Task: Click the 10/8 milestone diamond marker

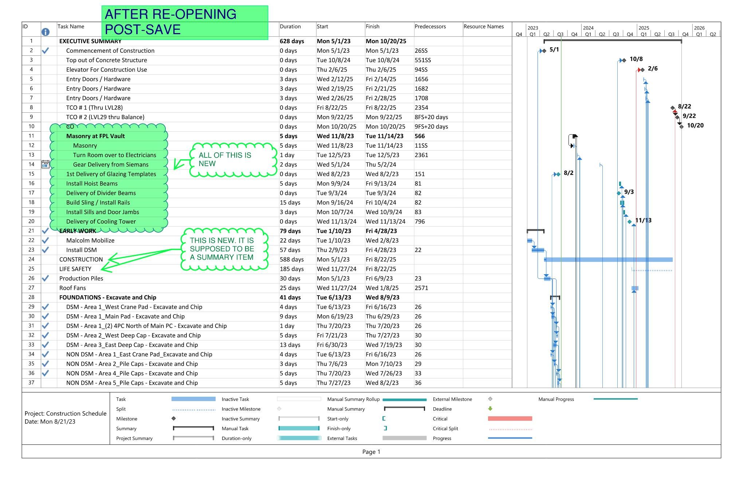Action: click(x=624, y=60)
